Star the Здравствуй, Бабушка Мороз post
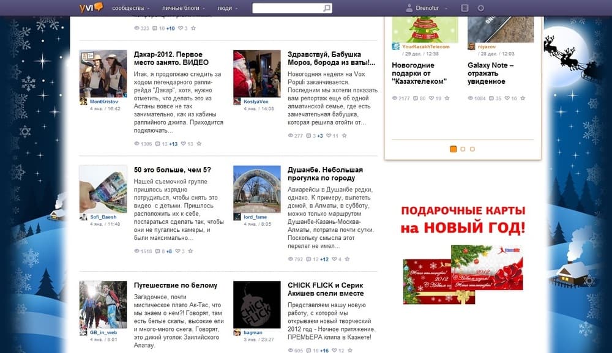This screenshot has width=612, height=353. 344,136
